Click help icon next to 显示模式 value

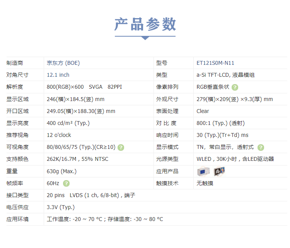[261, 147]
